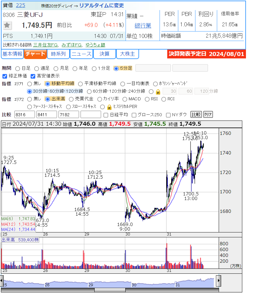
Task: Open the 銀行業 sector link
Action: (143, 26)
